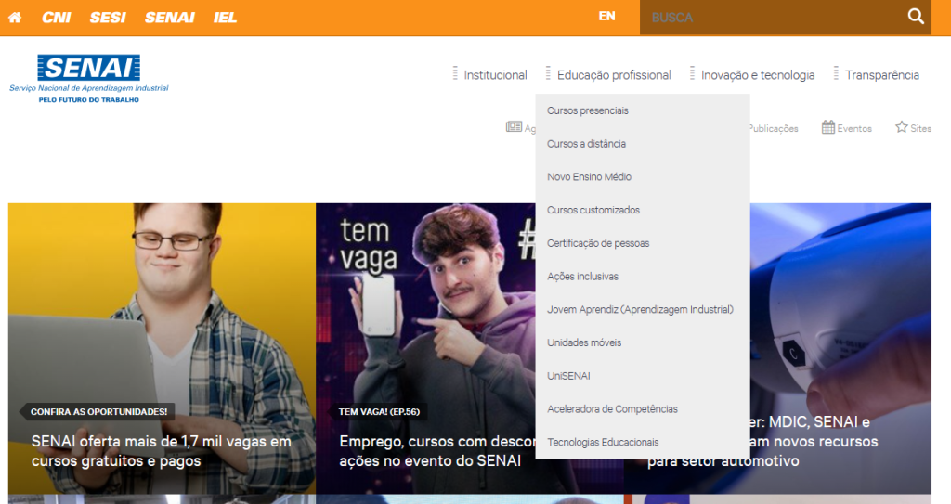This screenshot has height=504, width=951.
Task: Open the SESI portal link
Action: [x=108, y=18]
